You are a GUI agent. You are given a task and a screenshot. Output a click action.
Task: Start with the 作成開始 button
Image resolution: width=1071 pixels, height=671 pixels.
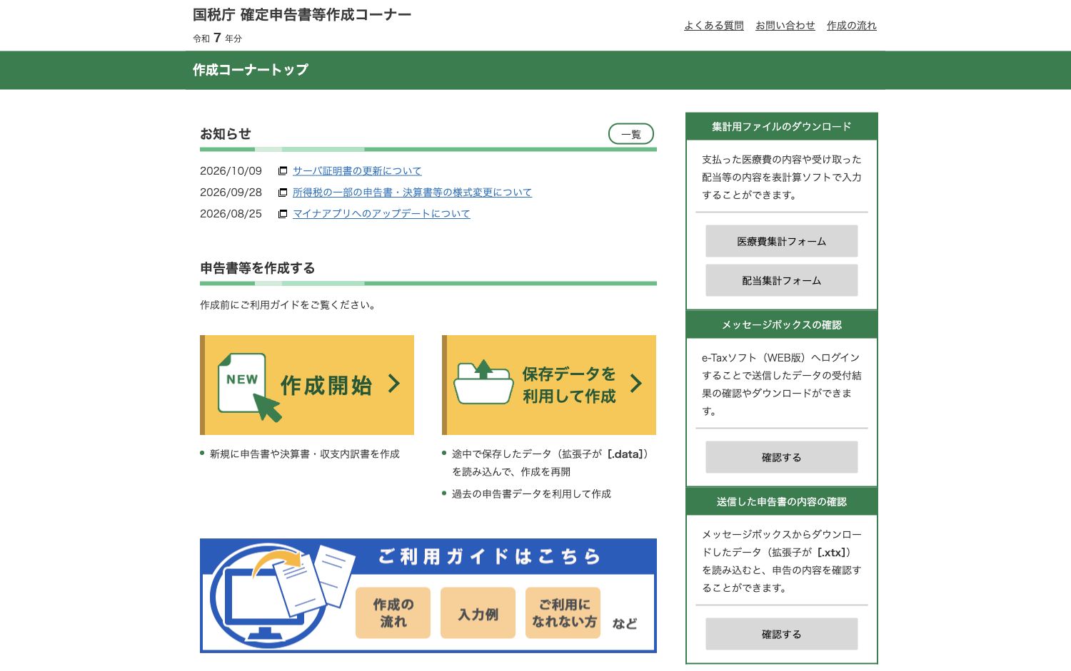307,385
